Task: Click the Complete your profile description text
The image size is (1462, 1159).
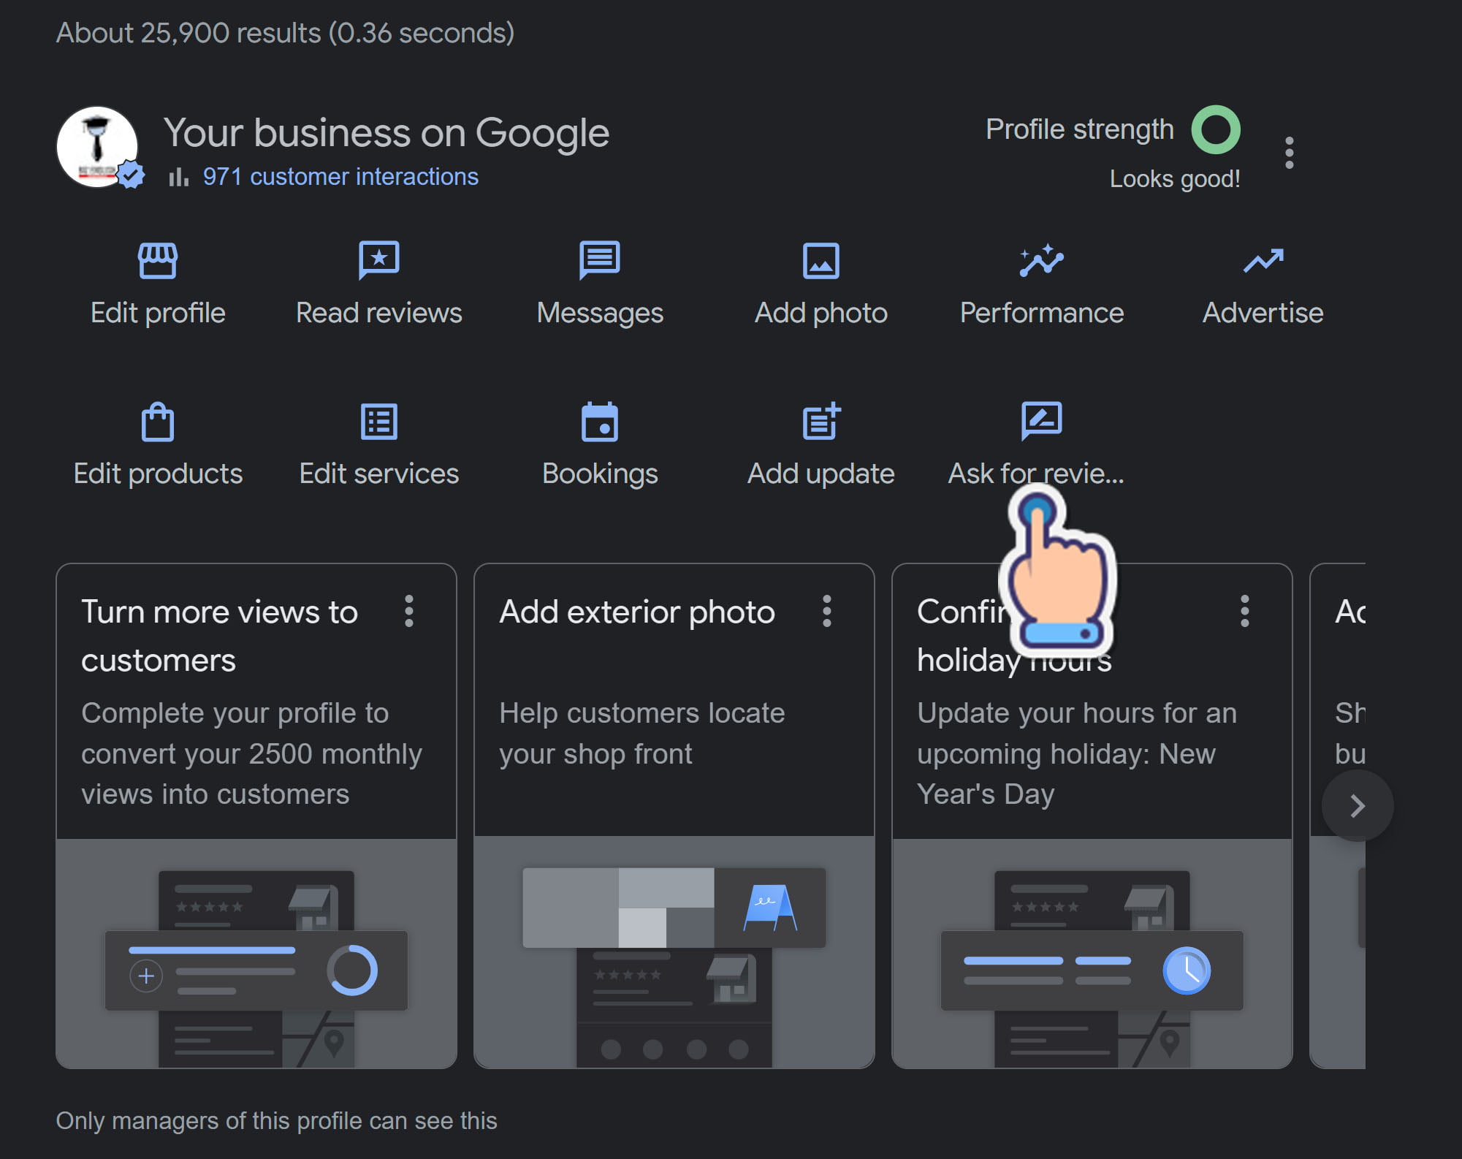Action: pyautogui.click(x=252, y=753)
